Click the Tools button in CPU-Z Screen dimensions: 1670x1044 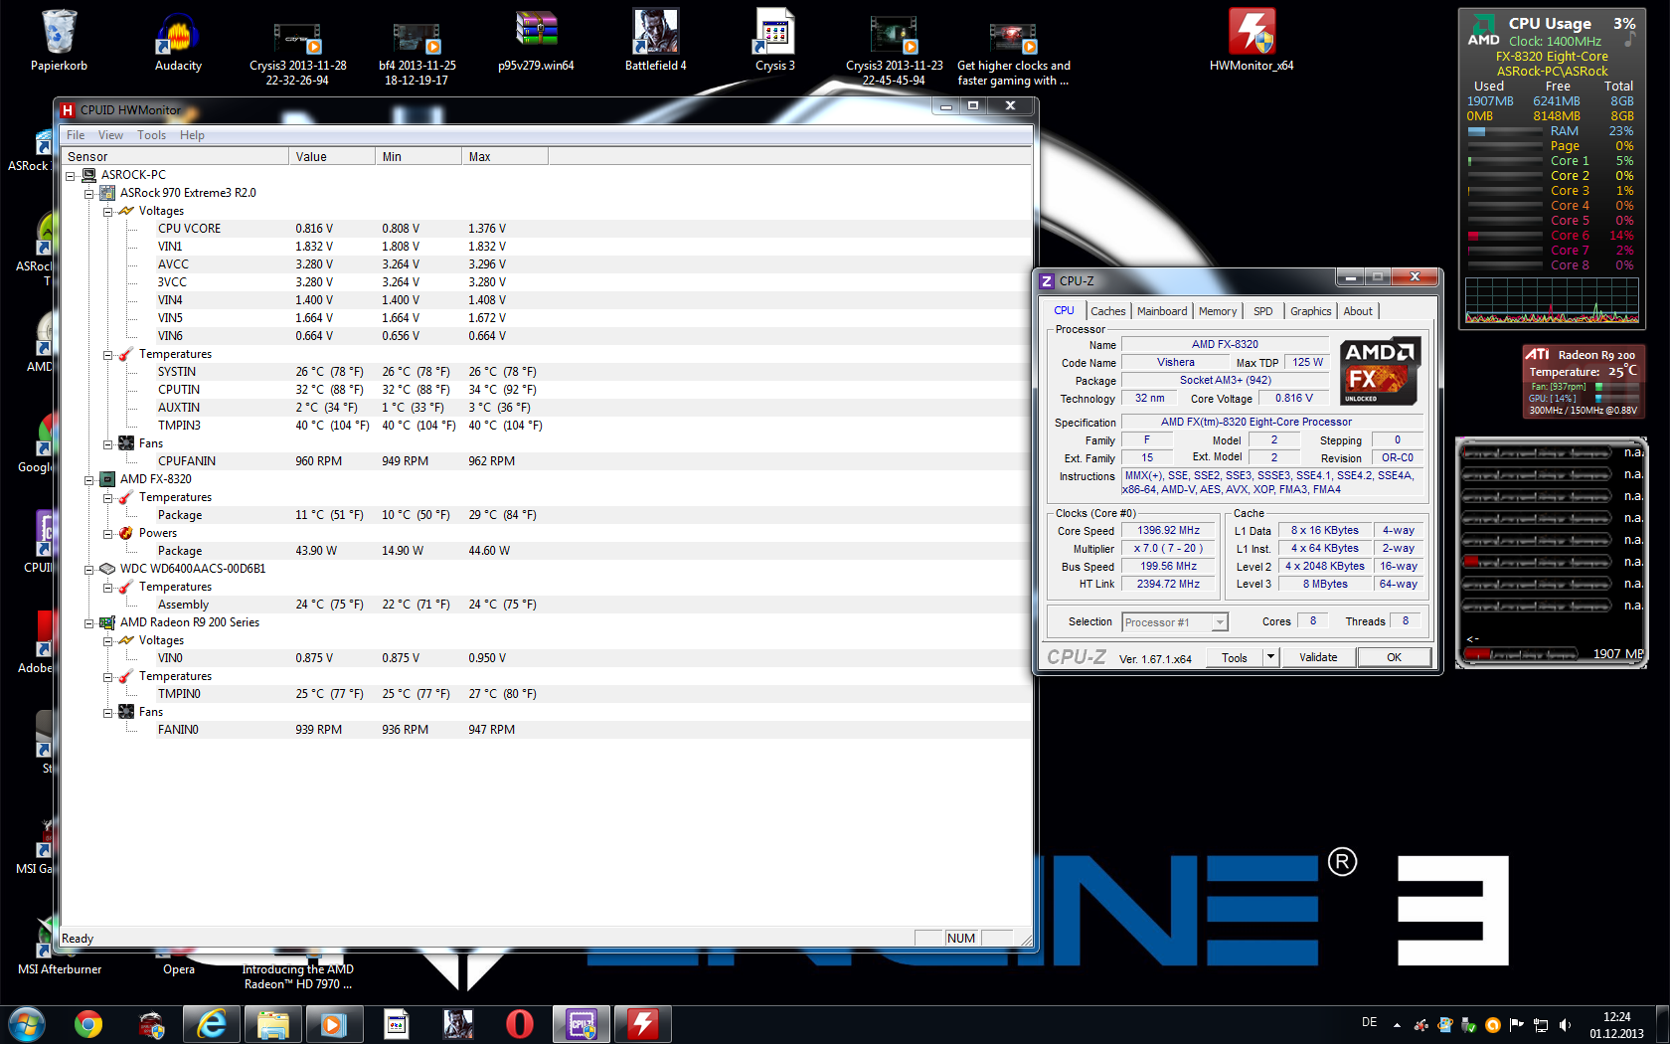pyautogui.click(x=1235, y=657)
